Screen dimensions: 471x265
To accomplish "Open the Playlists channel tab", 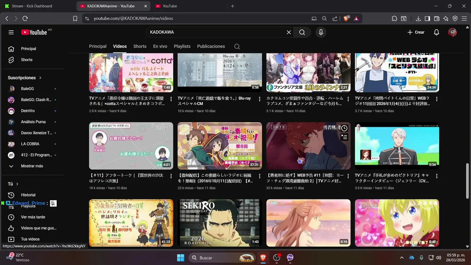I will 182,46.
